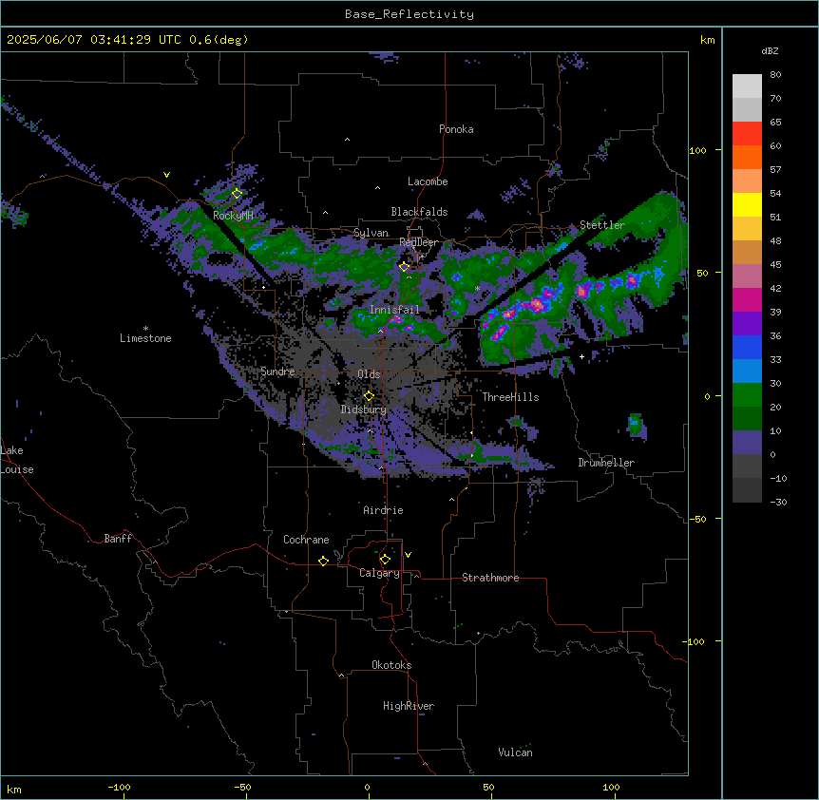
Task: Click the yellow diamond marker above the RockyMH label
Action: tap(237, 194)
